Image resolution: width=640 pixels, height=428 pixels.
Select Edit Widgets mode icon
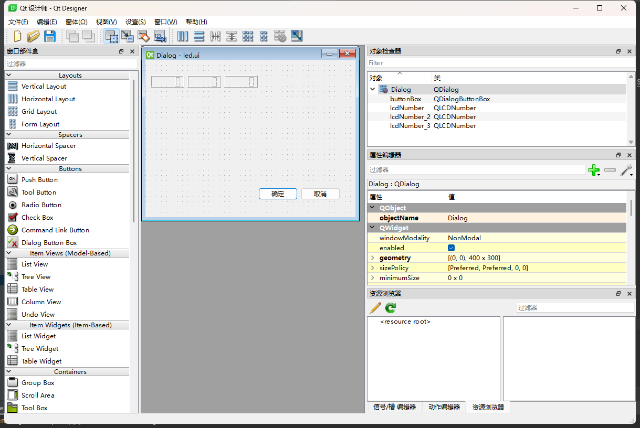(x=111, y=36)
